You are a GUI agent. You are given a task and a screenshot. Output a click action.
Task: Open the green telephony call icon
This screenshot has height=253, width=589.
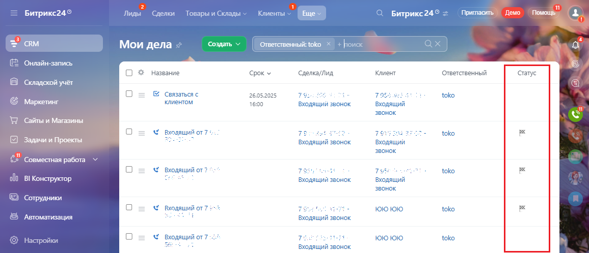coord(575,114)
